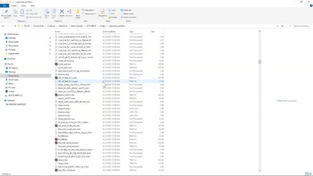Click Select none in the ribbon
Screen dimensions: 313x176
tap(127, 14)
